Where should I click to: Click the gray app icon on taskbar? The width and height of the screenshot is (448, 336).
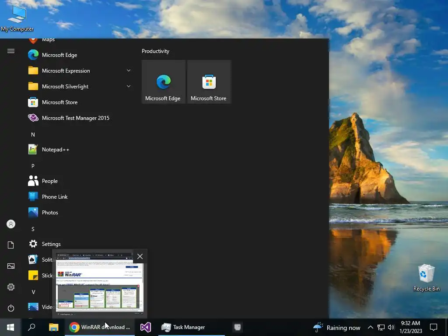[238, 327]
